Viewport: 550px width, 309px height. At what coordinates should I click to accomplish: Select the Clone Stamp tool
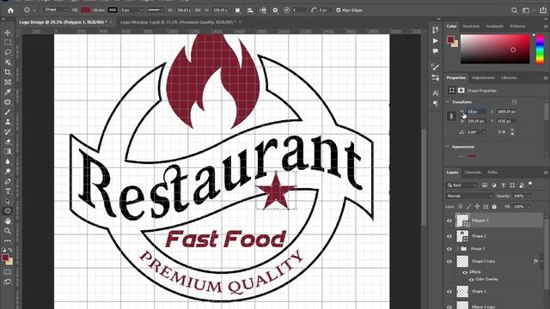click(x=8, y=122)
